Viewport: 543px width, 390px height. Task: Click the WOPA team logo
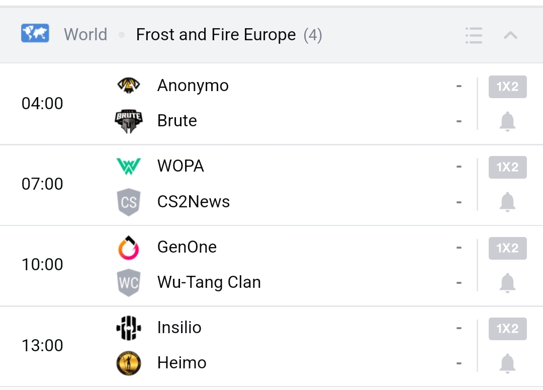point(129,166)
